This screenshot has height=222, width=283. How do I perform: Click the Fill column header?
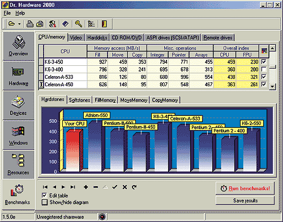coord(97,55)
